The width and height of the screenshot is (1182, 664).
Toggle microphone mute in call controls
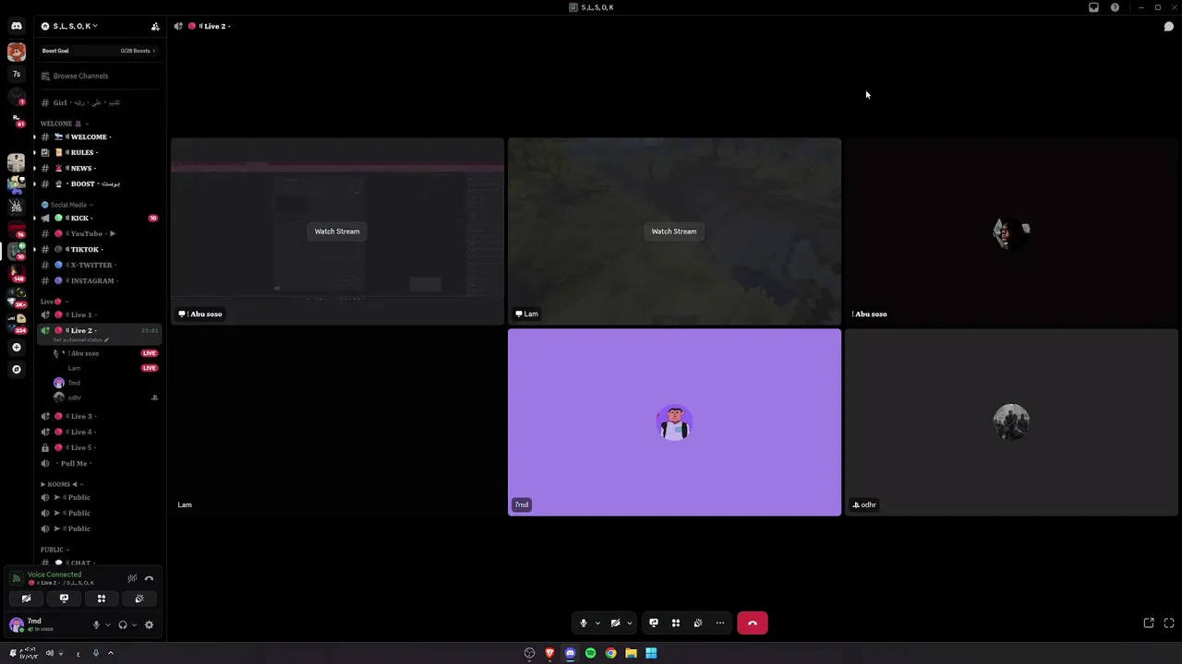(583, 623)
